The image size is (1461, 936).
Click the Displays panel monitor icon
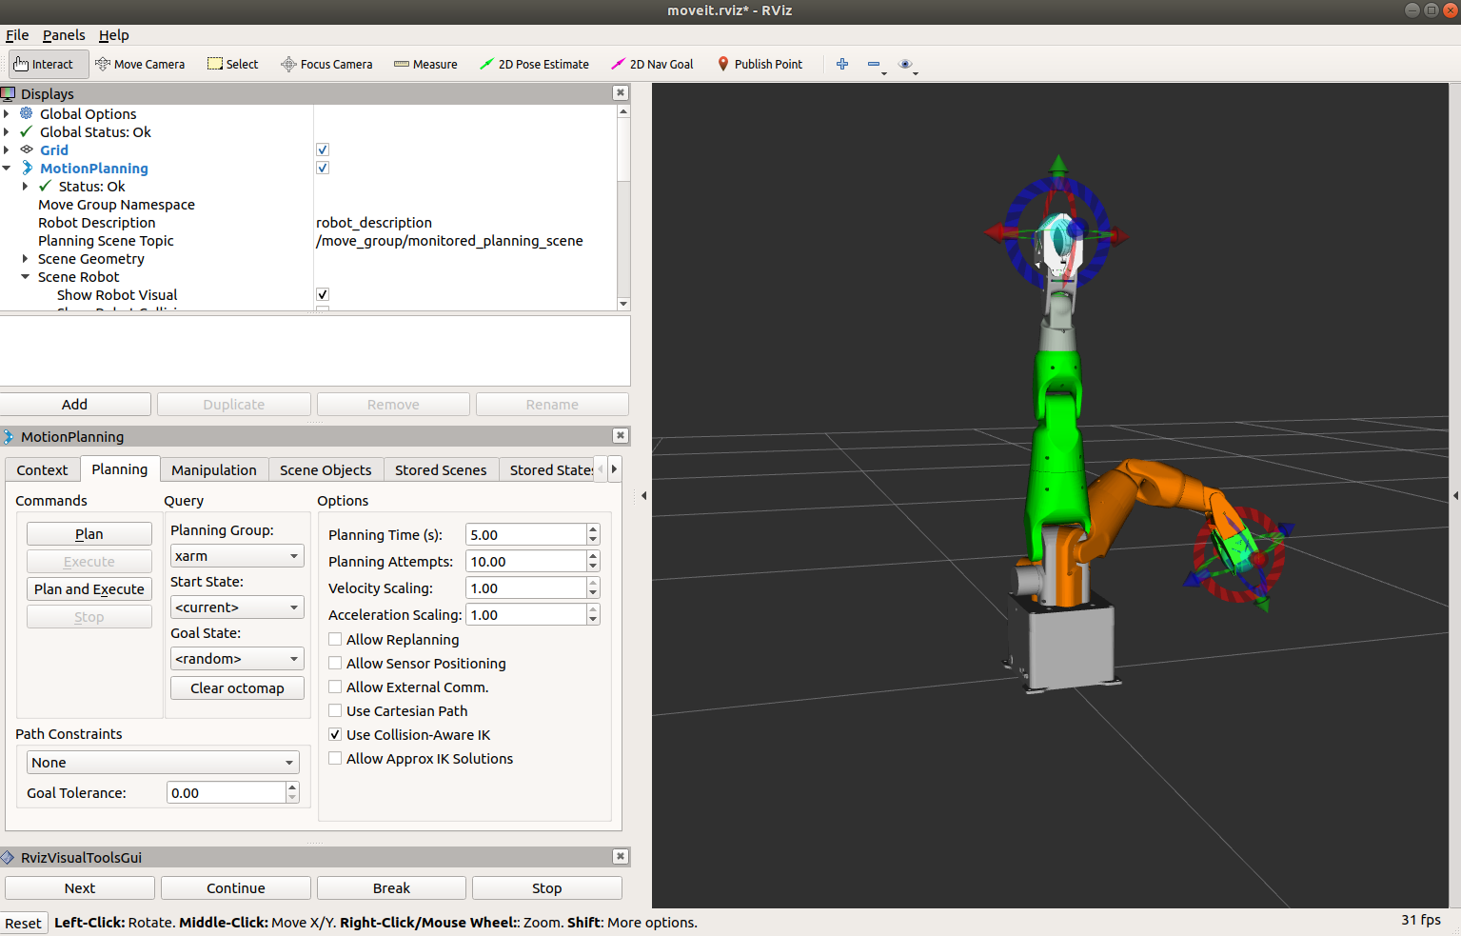click(x=9, y=93)
